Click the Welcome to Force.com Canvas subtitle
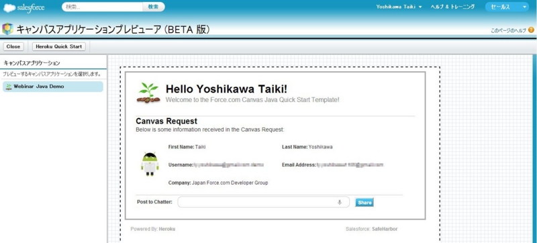The height and width of the screenshot is (243, 537). [x=252, y=100]
